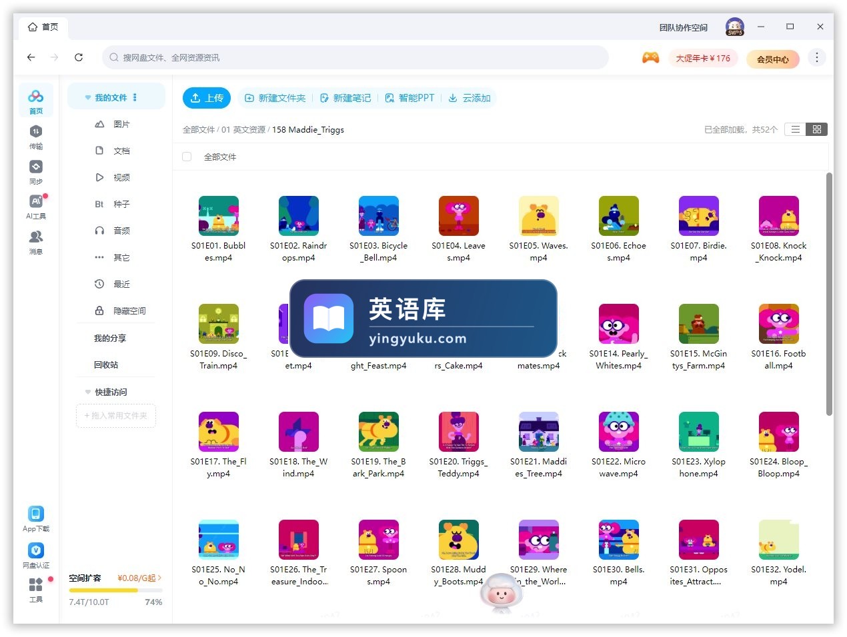Click 云添加 button
The height and width of the screenshot is (637, 847).
(470, 98)
